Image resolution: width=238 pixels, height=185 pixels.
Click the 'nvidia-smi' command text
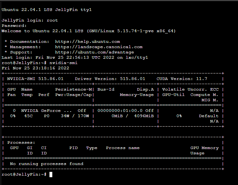coord(64,63)
